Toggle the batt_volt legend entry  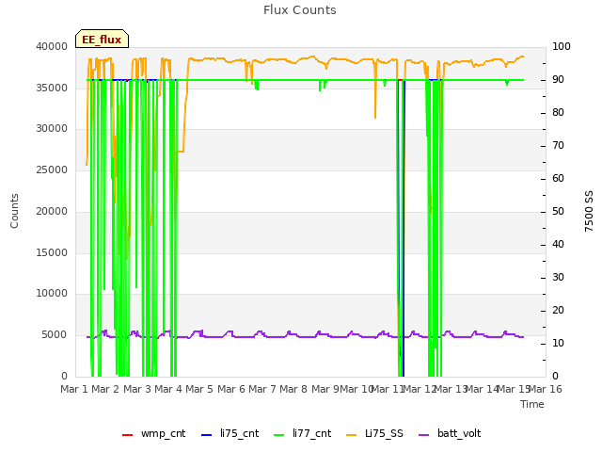coord(450,434)
